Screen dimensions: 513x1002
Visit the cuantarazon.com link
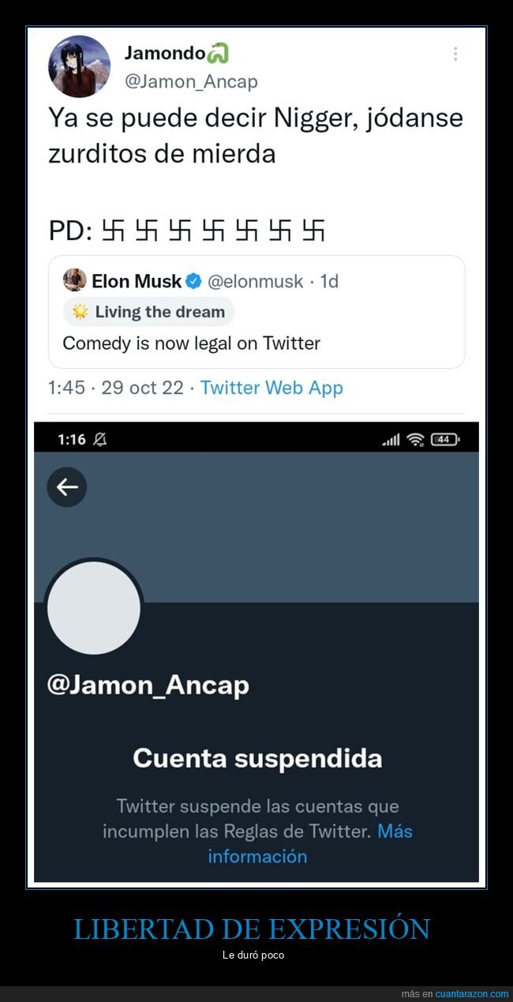coord(472,993)
